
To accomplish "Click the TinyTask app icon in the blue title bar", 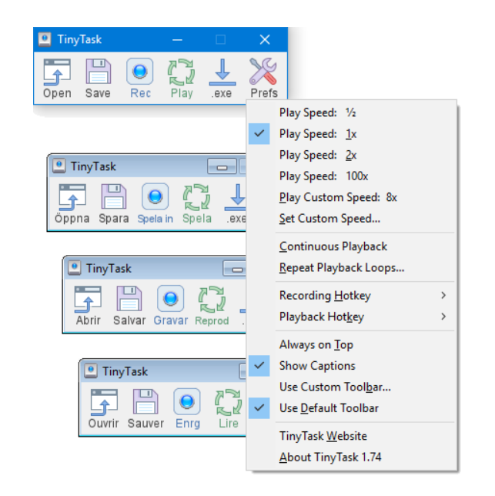I will (x=45, y=39).
